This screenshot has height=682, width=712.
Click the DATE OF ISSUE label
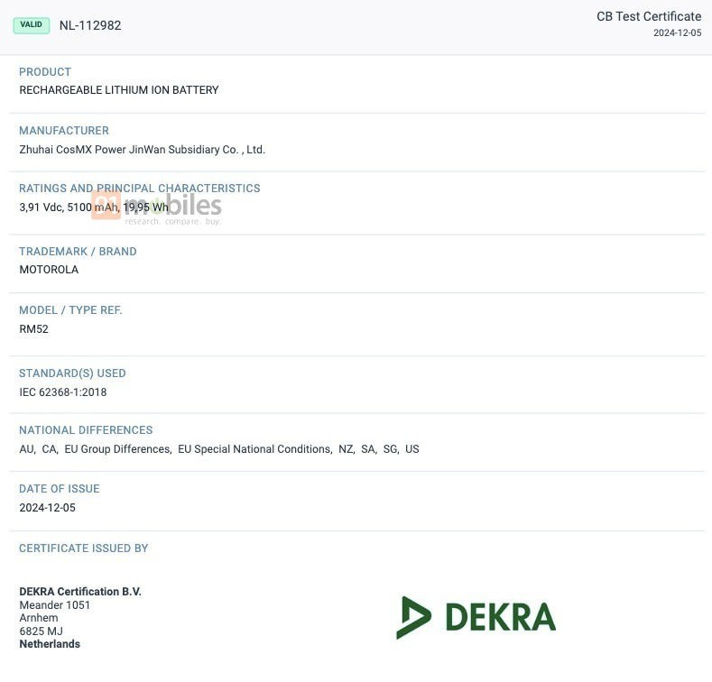(59, 489)
